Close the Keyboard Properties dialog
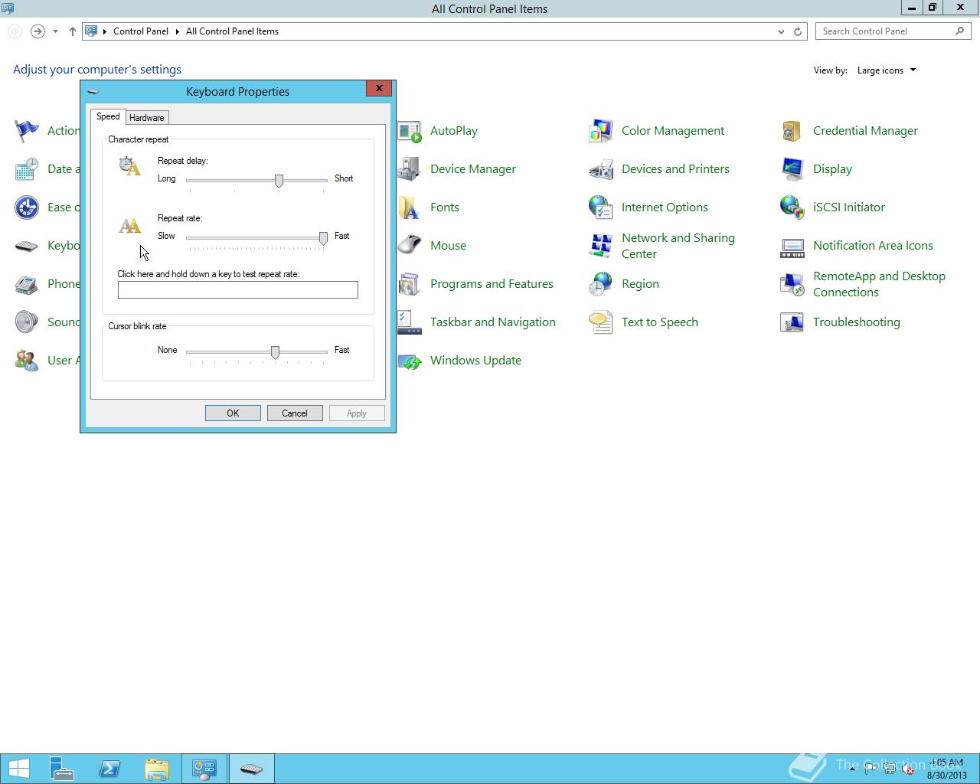The image size is (980, 784). [x=379, y=88]
